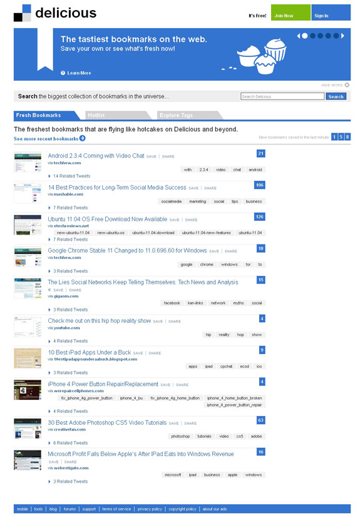Click count badge 18 for Google Chrome
Image resolution: width=363 pixels, height=523 pixels.
click(261, 248)
